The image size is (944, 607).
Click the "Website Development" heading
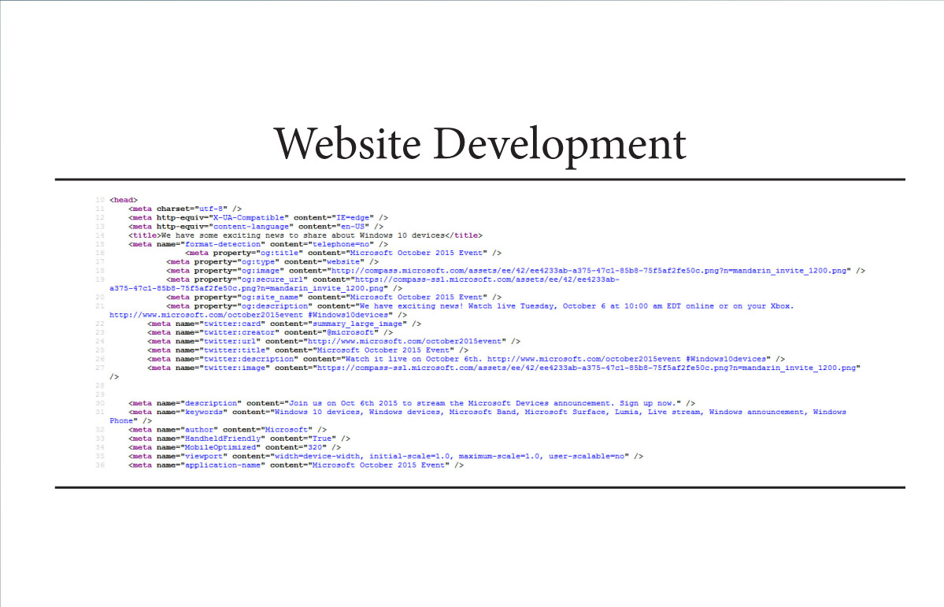pos(479,145)
